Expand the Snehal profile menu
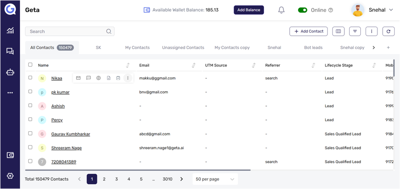Screen dimensions: 400x189 click(390, 10)
